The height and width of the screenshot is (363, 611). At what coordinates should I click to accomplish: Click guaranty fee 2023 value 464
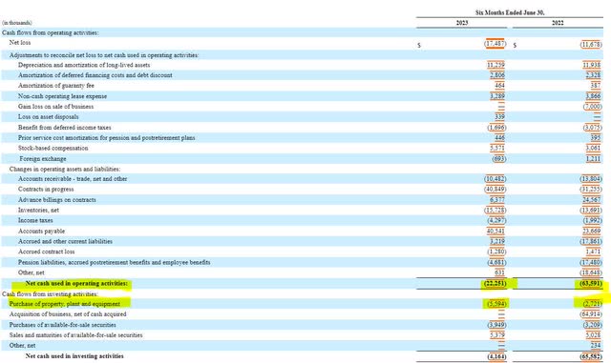[x=499, y=85]
